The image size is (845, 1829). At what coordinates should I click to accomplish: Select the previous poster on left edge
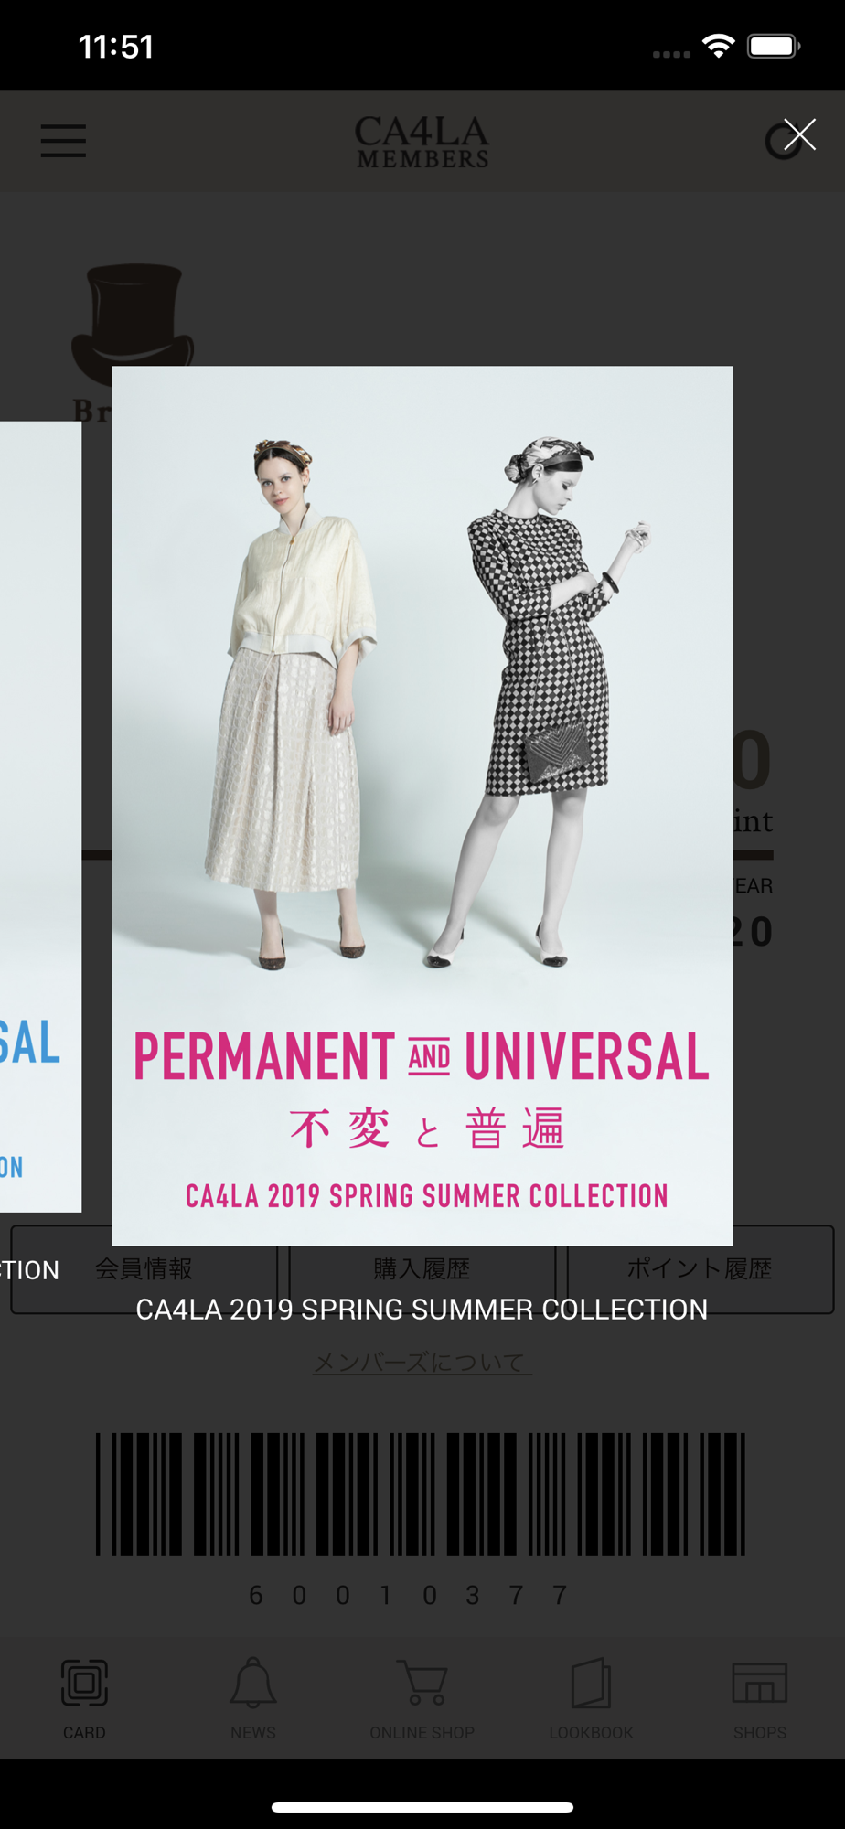40,817
